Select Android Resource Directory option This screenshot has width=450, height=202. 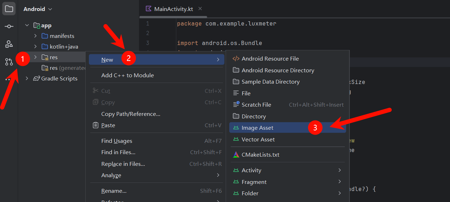tap(278, 70)
